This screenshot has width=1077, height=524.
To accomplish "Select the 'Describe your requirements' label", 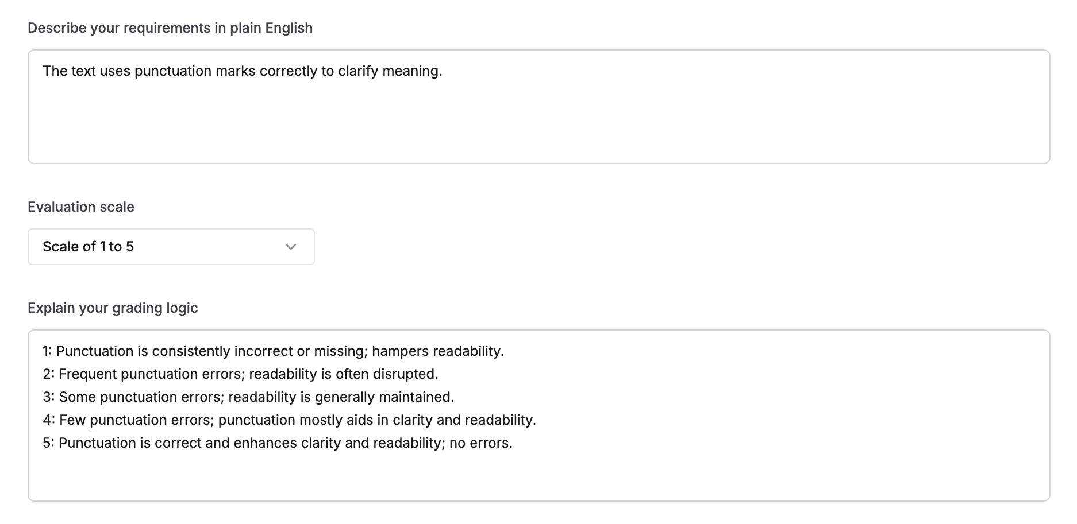I will pos(170,27).
